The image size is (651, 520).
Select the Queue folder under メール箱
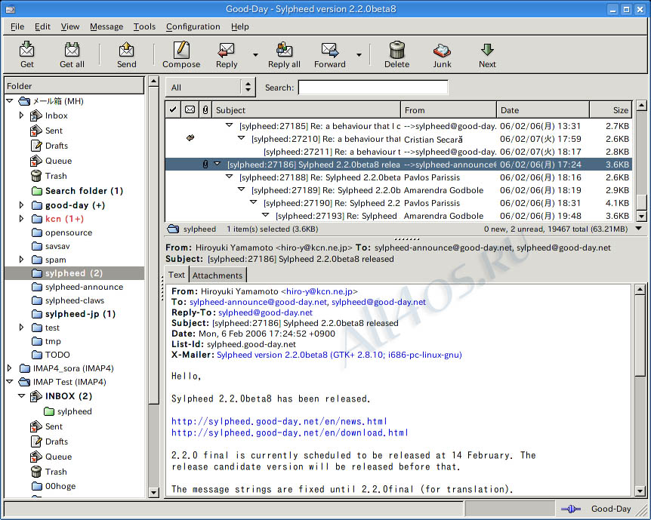[x=58, y=161]
